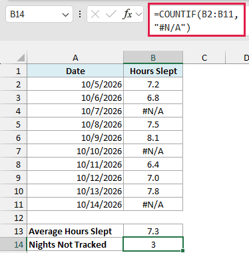The height and width of the screenshot is (253, 249).
Task: Select the 7.3 average value cell
Action: 153,231
